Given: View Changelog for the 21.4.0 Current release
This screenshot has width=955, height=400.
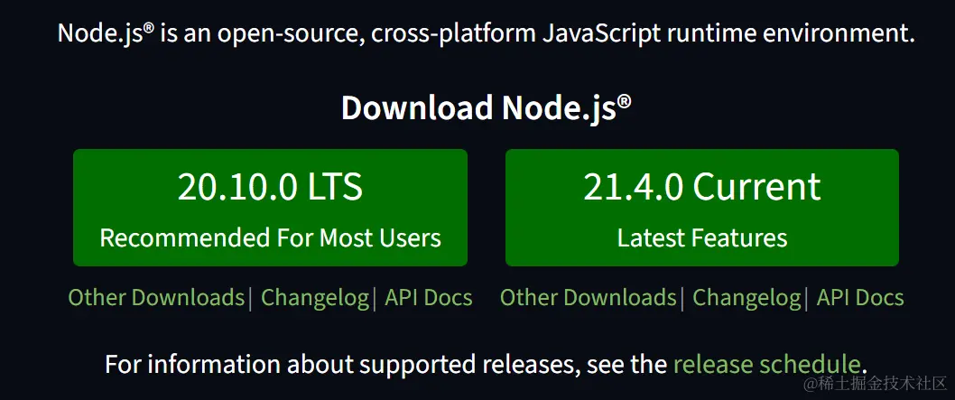Looking at the screenshot, I should point(746,298).
